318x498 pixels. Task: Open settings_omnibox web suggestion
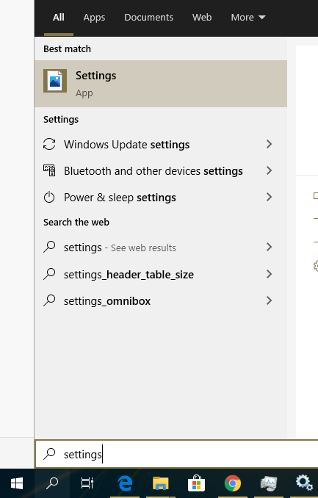pyautogui.click(x=161, y=300)
